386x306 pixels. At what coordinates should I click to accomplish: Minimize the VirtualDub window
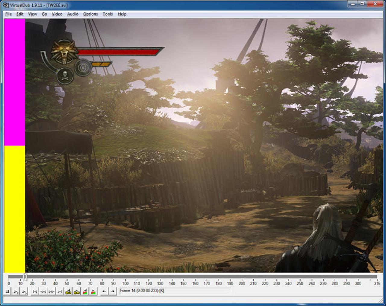point(353,4)
